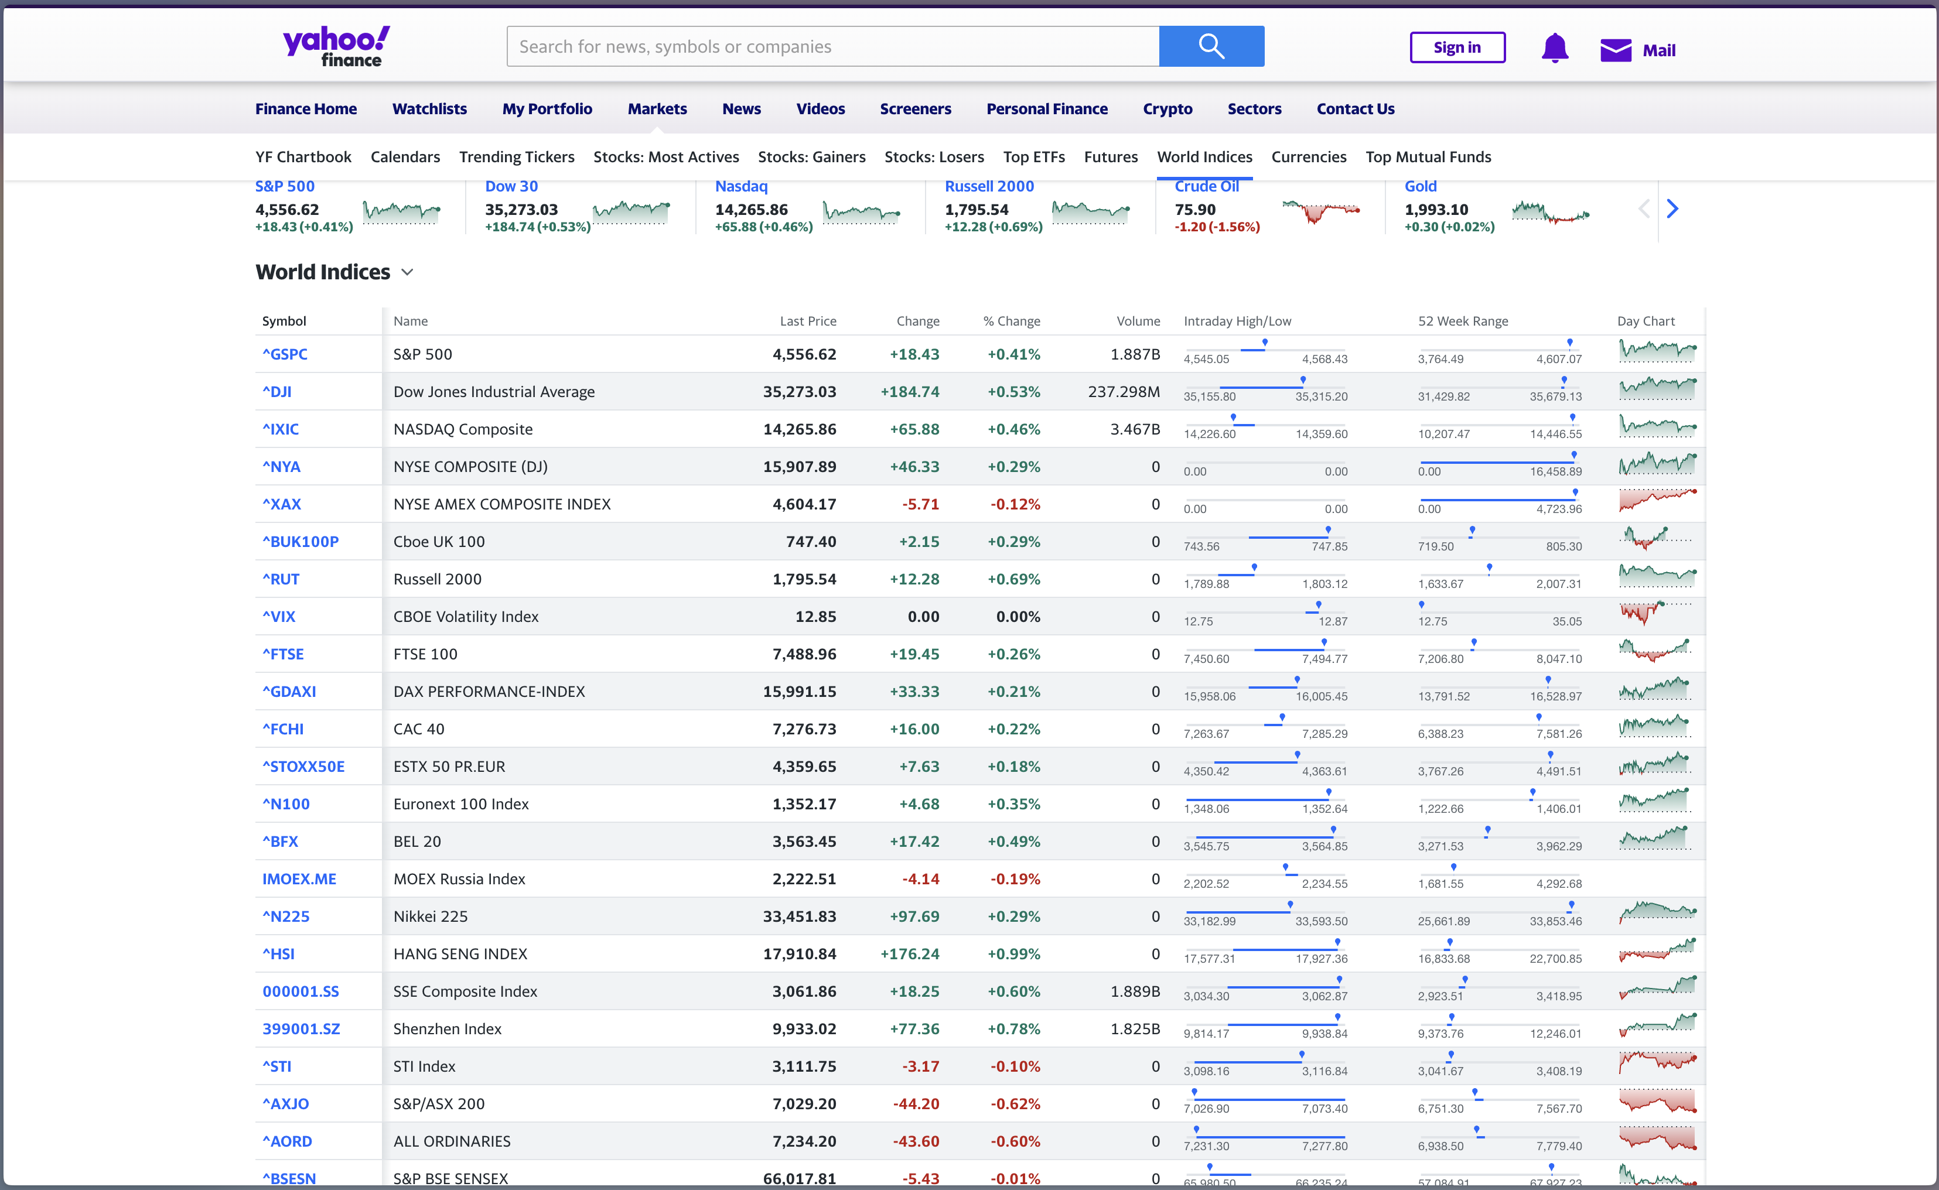Image resolution: width=1939 pixels, height=1190 pixels.
Task: Open the ^BUK100P symbol link
Action: point(300,542)
